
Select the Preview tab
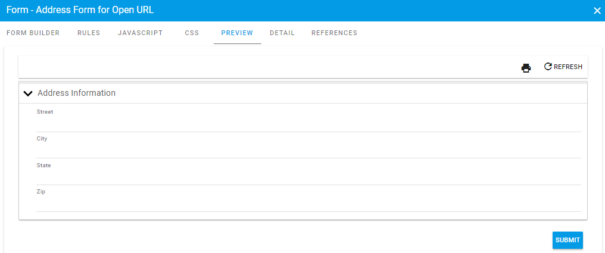point(237,33)
